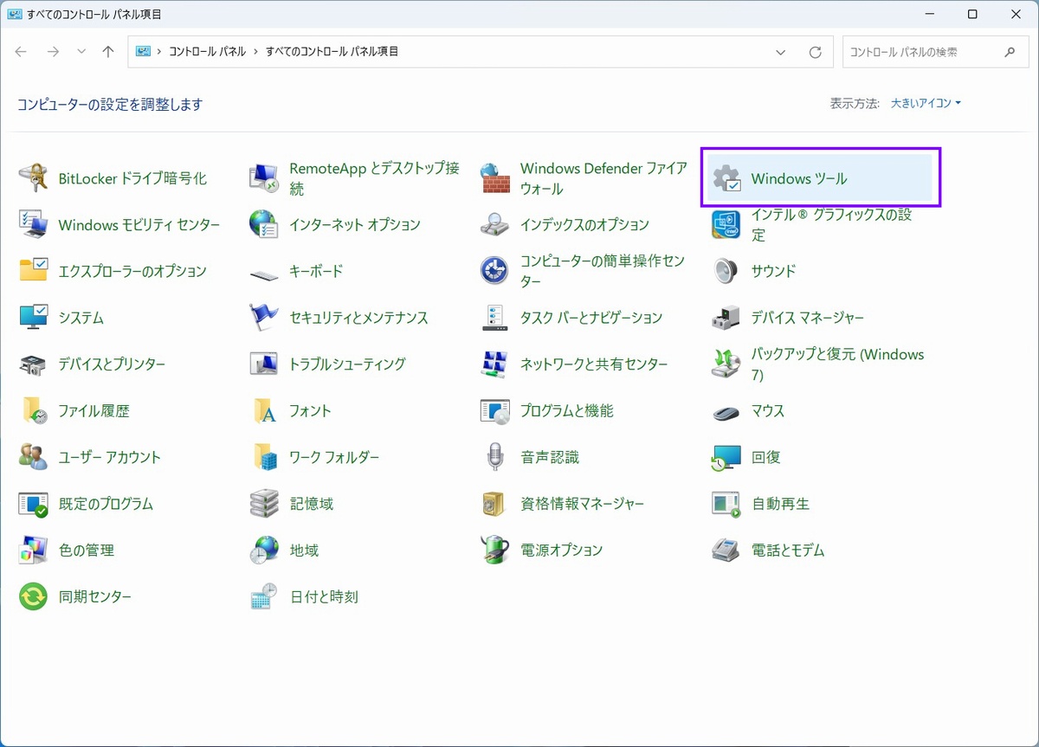This screenshot has height=747, width=1039.
Task: Open 資格情報マネージャー safe icon
Action: pos(495,504)
